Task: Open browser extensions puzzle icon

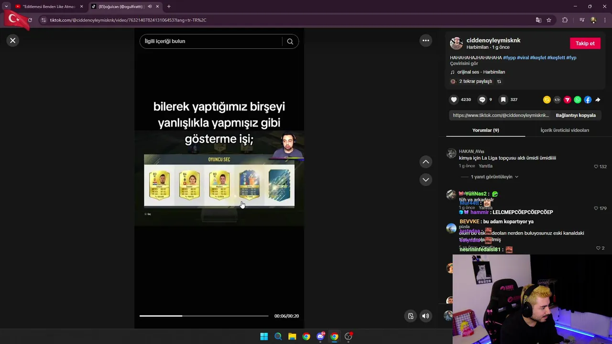Action: coord(565,20)
